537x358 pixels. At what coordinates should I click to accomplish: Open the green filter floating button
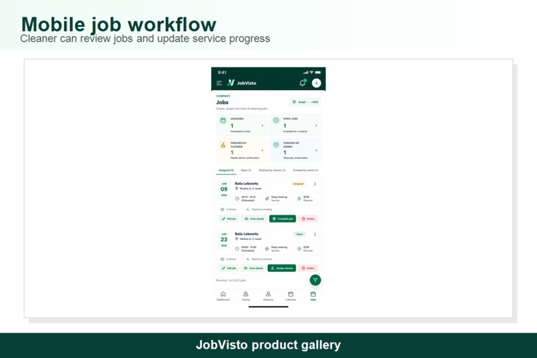point(315,280)
